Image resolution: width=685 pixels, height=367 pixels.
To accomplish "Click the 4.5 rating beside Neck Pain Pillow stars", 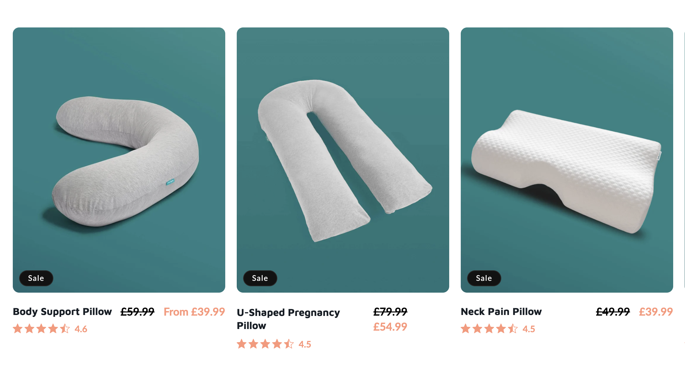I will 529,329.
